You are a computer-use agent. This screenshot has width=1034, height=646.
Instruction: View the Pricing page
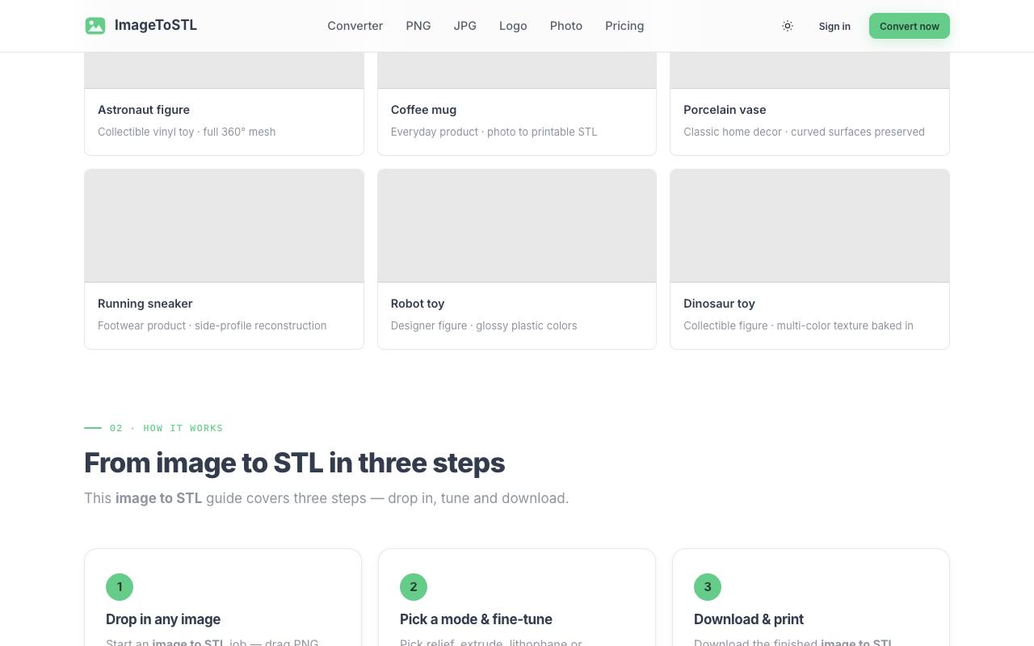(x=624, y=26)
